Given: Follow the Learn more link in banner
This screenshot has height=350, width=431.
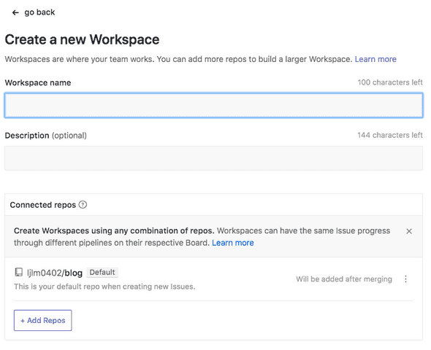Looking at the screenshot, I should (233, 243).
